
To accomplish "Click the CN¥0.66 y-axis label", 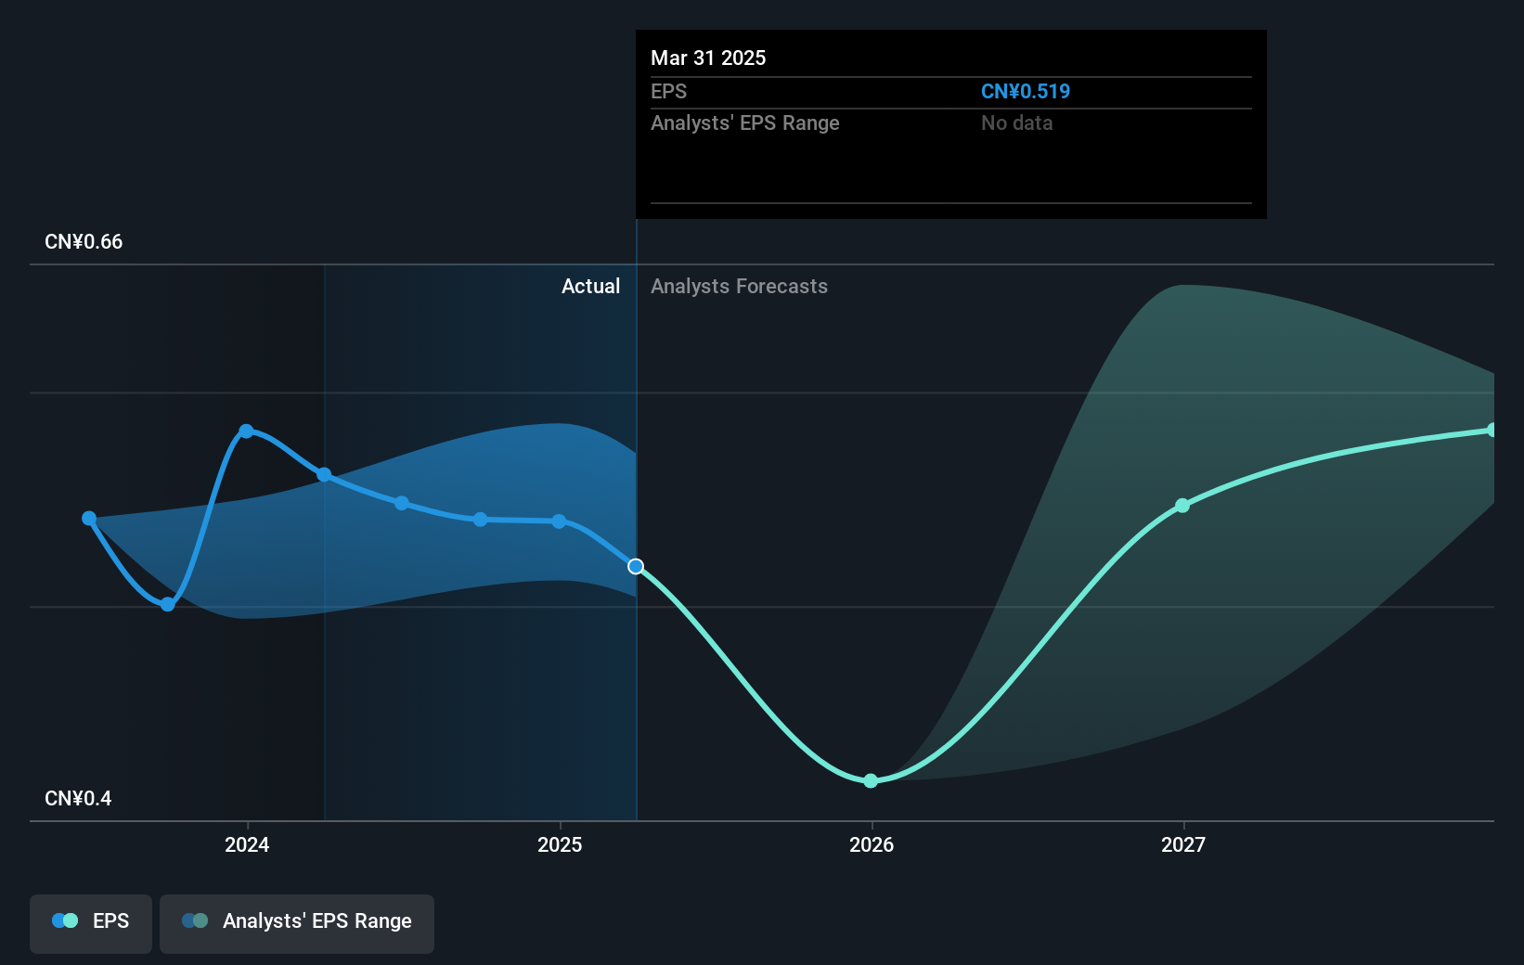I will 84,241.
